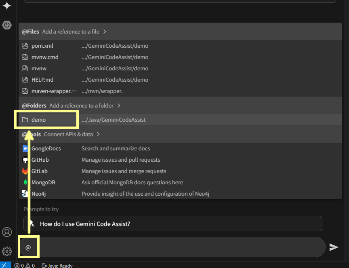The width and height of the screenshot is (349, 268).
Task: Select the GitHub tool
Action: 180,160
